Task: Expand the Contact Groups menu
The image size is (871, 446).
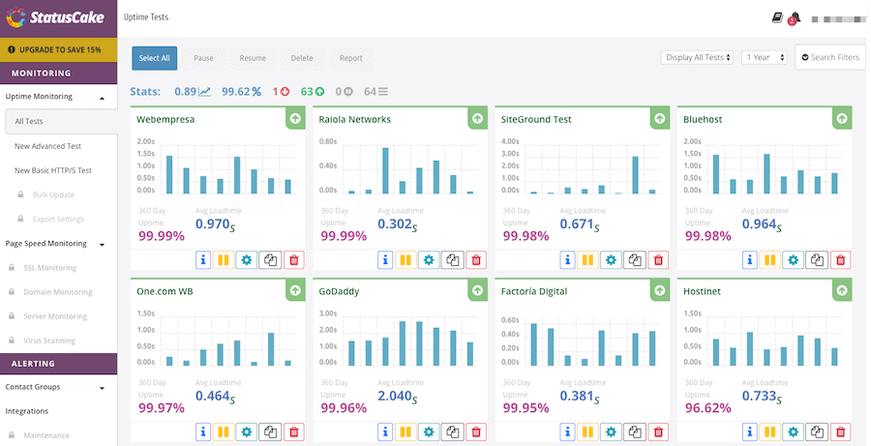Action: (x=58, y=387)
